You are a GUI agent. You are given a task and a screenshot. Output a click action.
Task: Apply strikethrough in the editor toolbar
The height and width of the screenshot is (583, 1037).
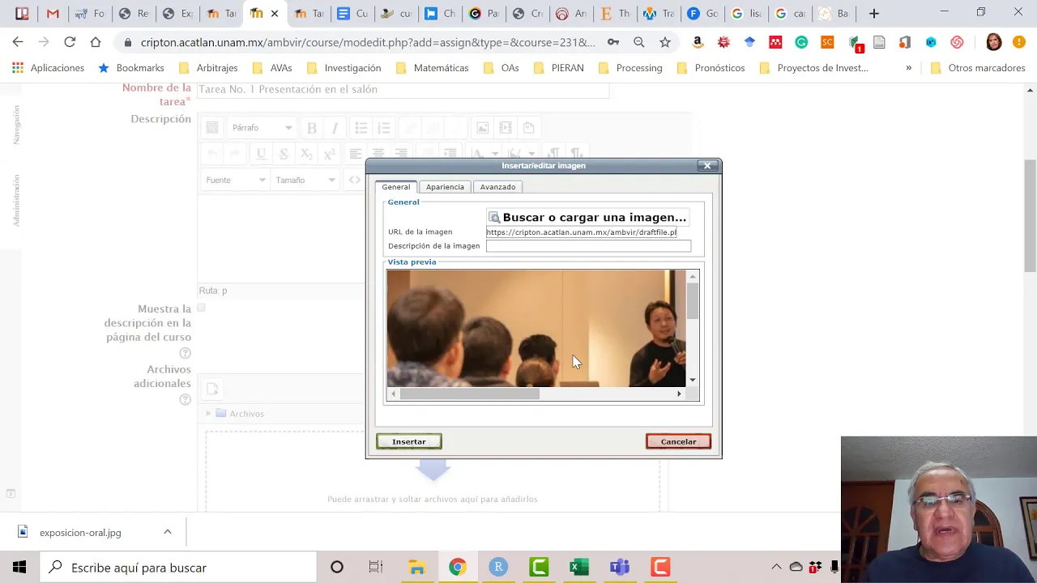click(x=284, y=154)
